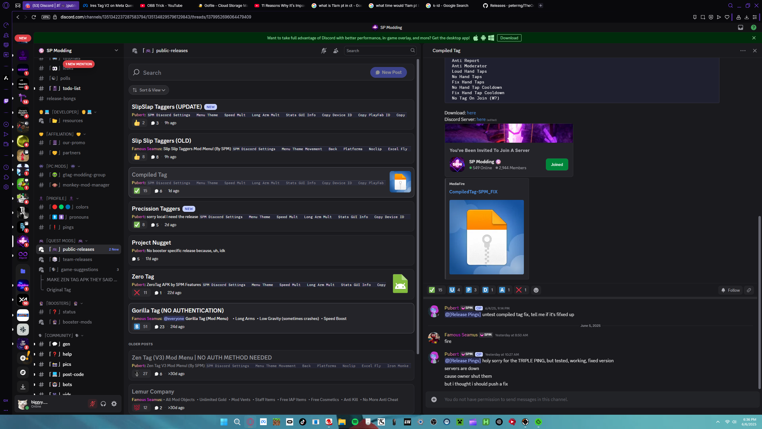This screenshot has width=762, height=429.
Task: Collapse the COMMUNITY category
Action: [61, 335]
